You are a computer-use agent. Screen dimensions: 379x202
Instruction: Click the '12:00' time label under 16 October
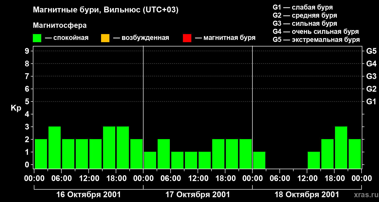click(89, 179)
